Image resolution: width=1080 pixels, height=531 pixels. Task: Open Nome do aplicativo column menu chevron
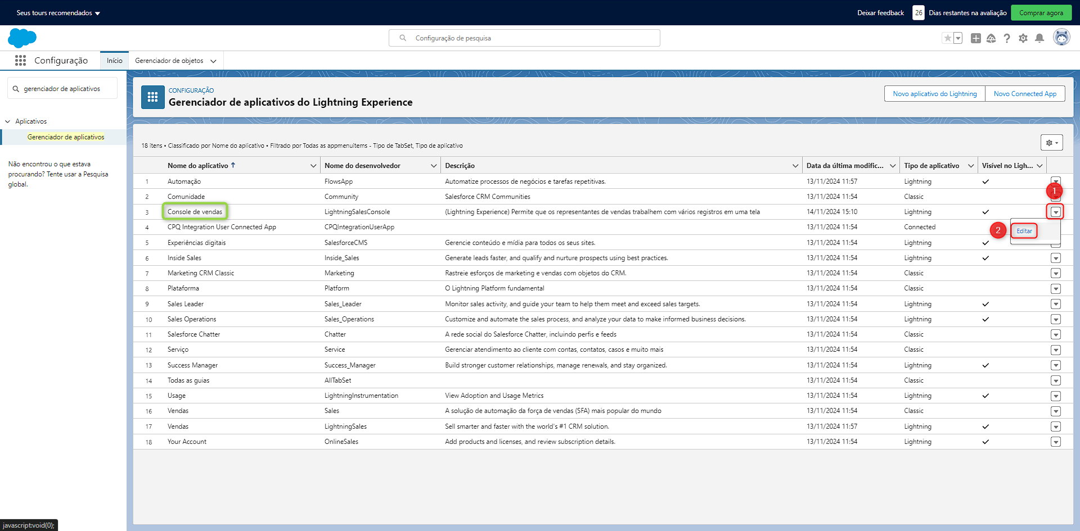(x=313, y=166)
